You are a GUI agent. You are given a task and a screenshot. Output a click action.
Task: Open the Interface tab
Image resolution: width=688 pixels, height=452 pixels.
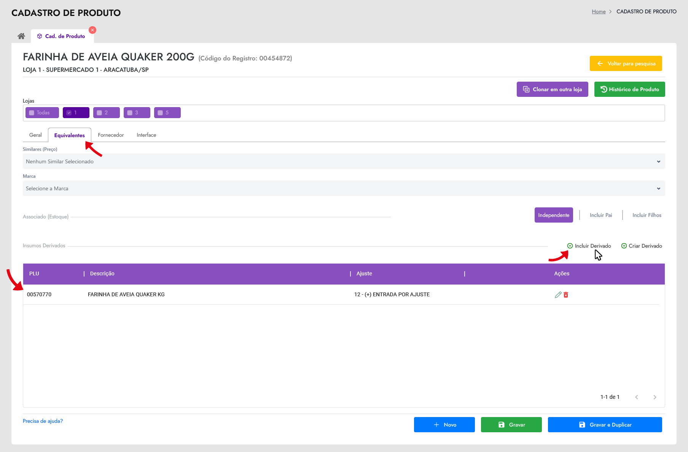(146, 135)
